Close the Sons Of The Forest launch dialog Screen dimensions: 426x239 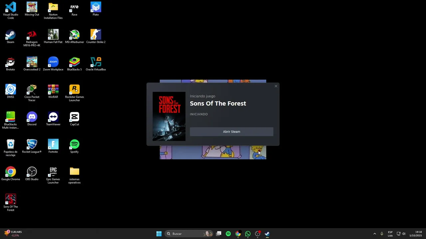[276, 86]
